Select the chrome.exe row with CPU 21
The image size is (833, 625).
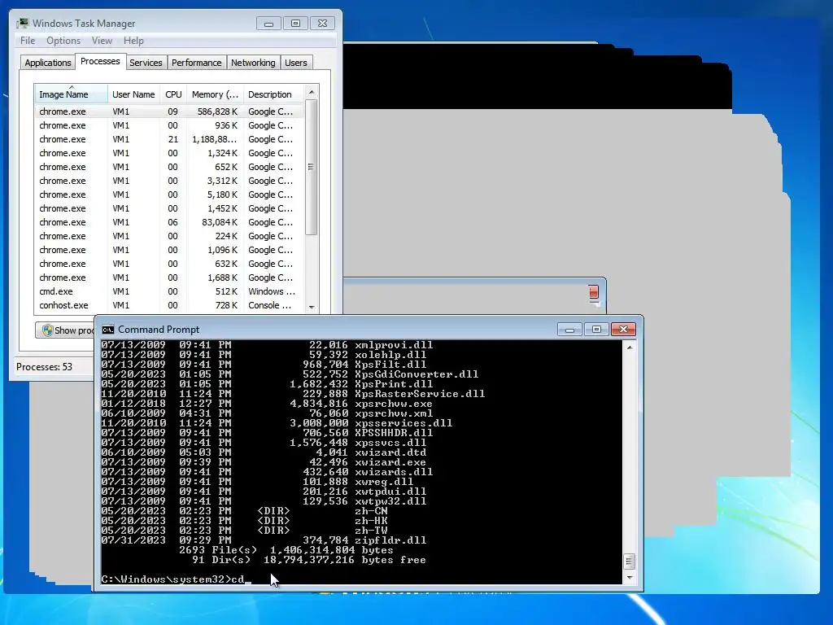click(x=170, y=139)
